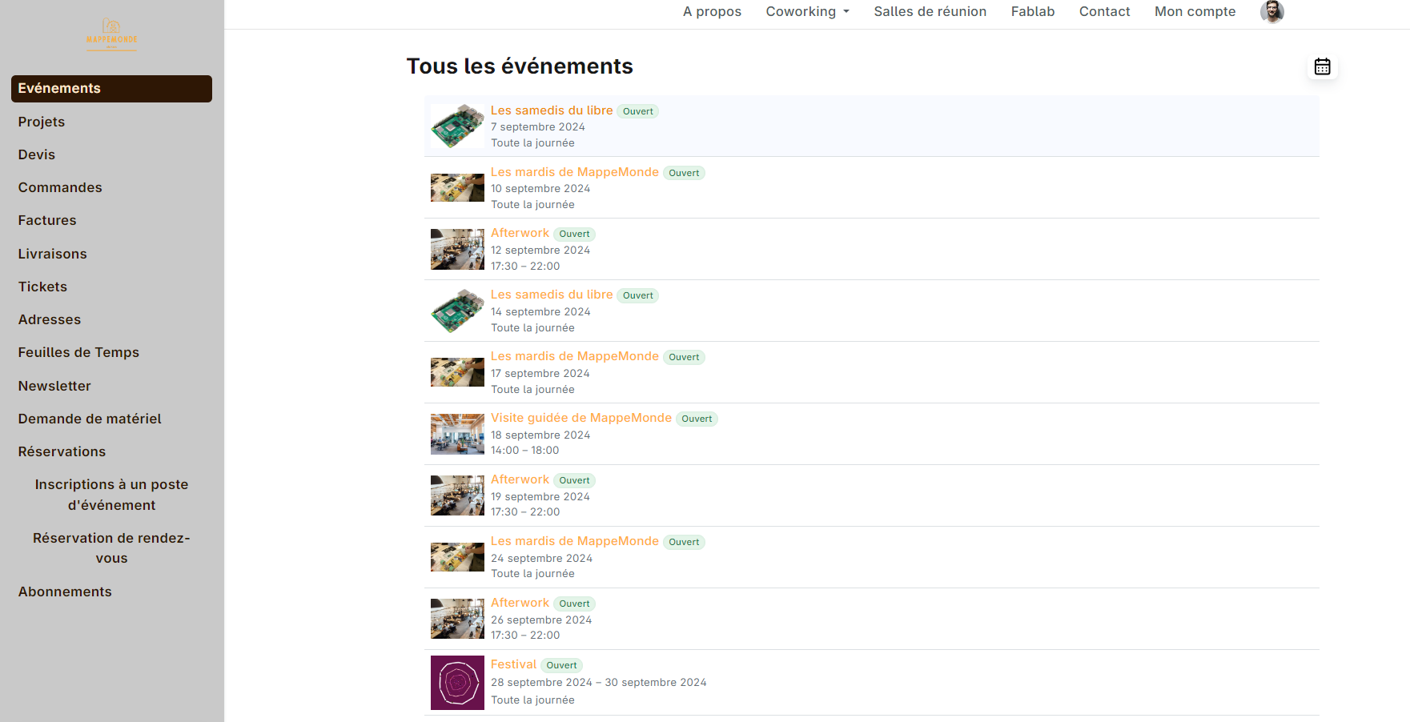Open Afterwork event of 26 septembre

tap(520, 603)
